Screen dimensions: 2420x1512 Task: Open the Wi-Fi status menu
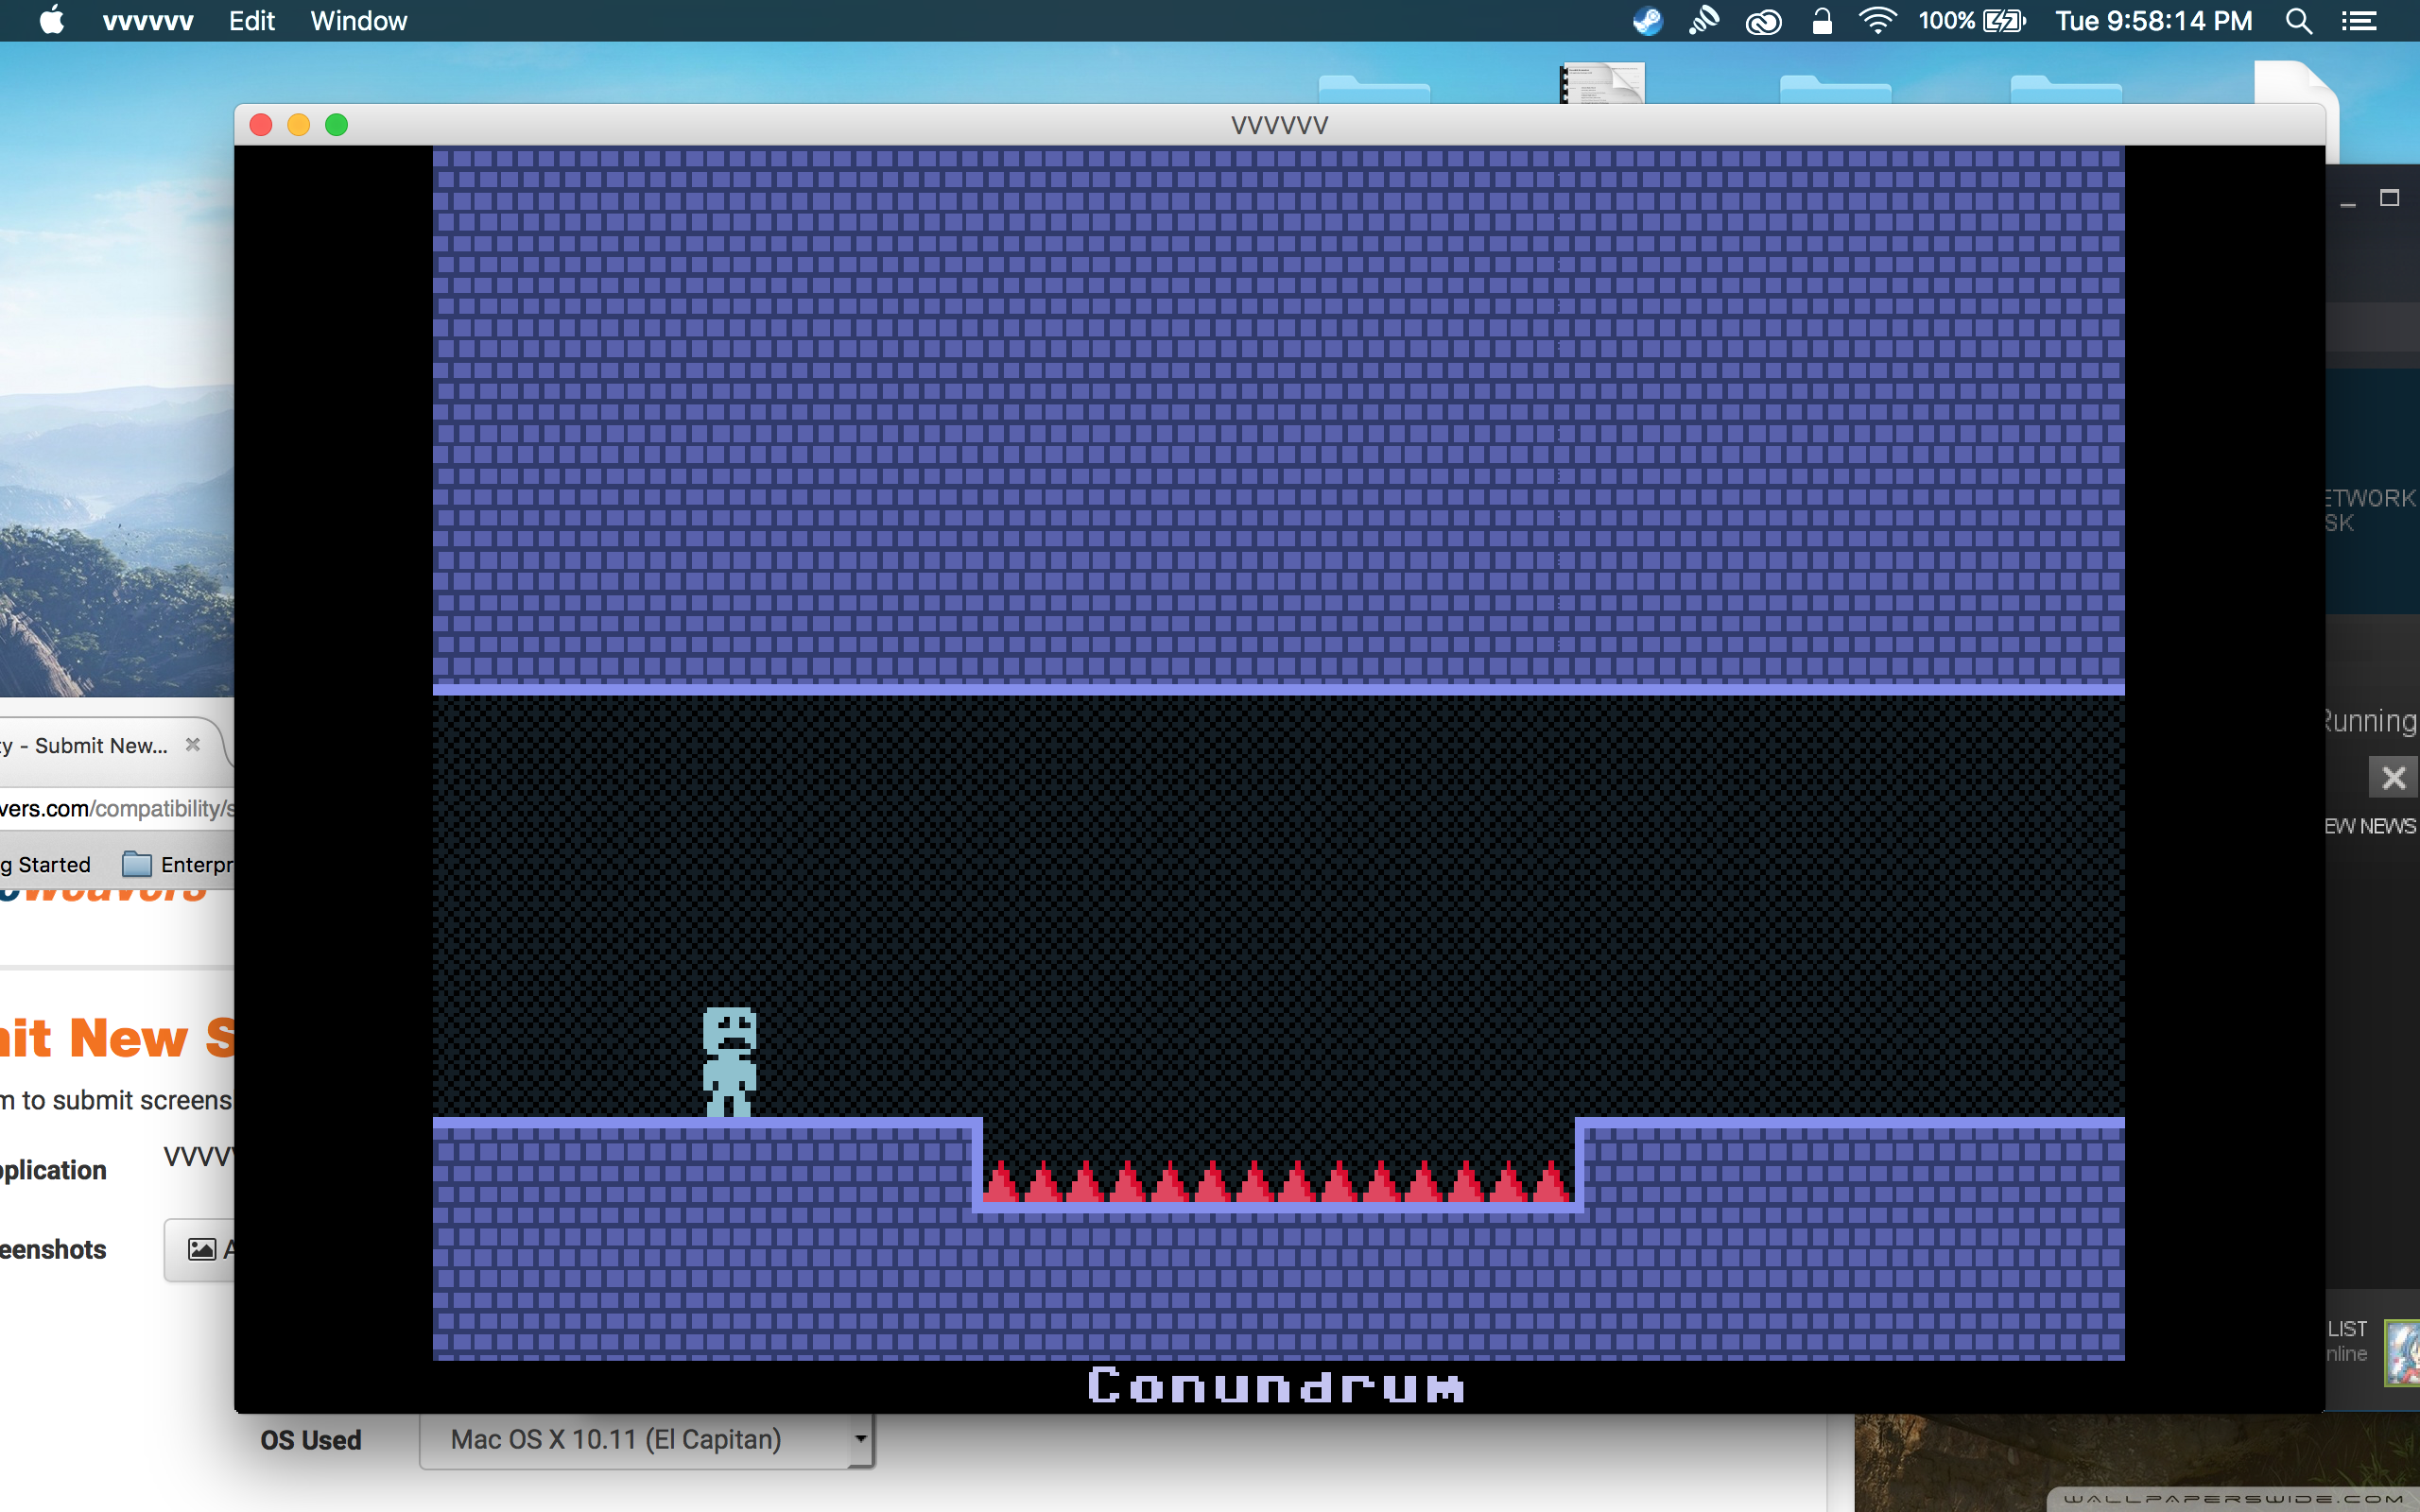point(1878,21)
